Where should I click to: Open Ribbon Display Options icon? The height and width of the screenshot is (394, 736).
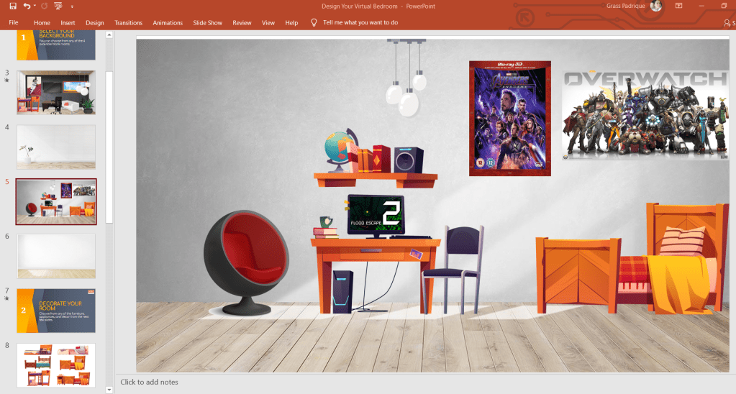(x=679, y=6)
